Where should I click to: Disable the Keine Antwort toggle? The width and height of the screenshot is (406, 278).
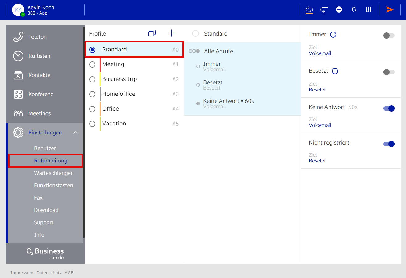coord(389,108)
